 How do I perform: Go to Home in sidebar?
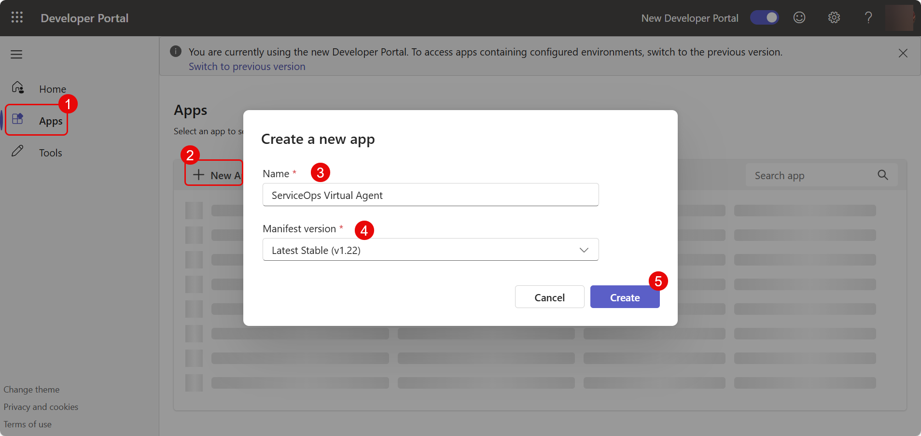click(x=52, y=89)
